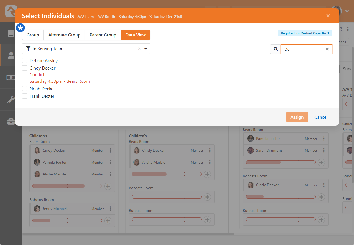Viewport: 354px width, 245px height.
Task: Click the vertical scrollbar on the right edge
Action: tap(352, 114)
